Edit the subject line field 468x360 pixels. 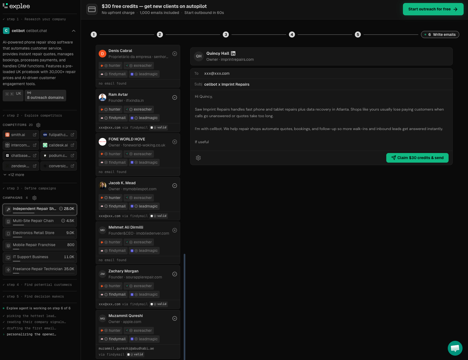coord(321,84)
